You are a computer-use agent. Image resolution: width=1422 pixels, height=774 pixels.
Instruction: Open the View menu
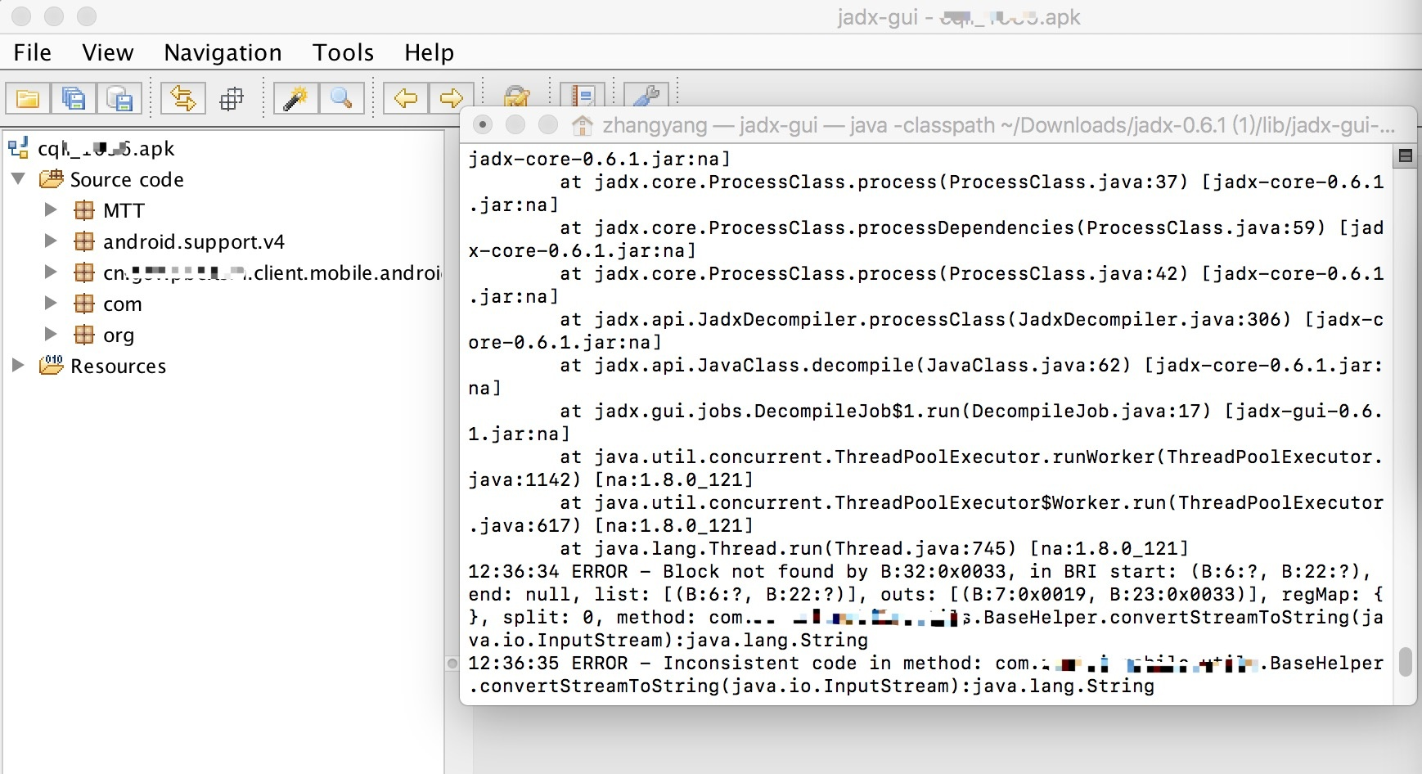(107, 52)
